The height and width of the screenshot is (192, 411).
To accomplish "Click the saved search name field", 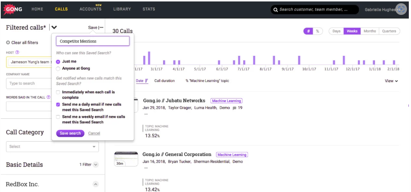I will click(93, 41).
